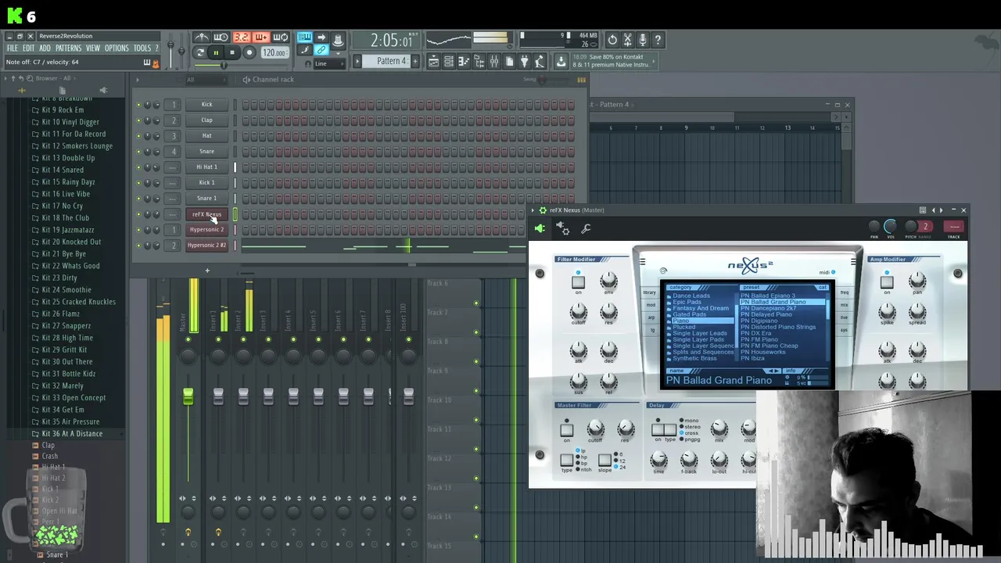The image size is (1001, 563).
Task: Open the ADD menu
Action: click(x=45, y=48)
